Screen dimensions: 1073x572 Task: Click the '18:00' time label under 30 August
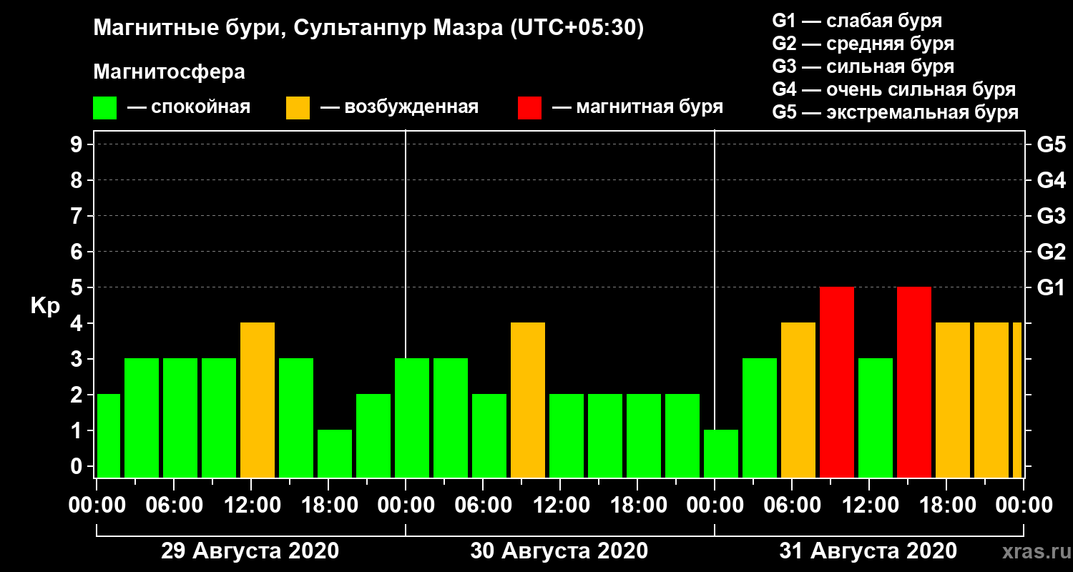pos(637,506)
